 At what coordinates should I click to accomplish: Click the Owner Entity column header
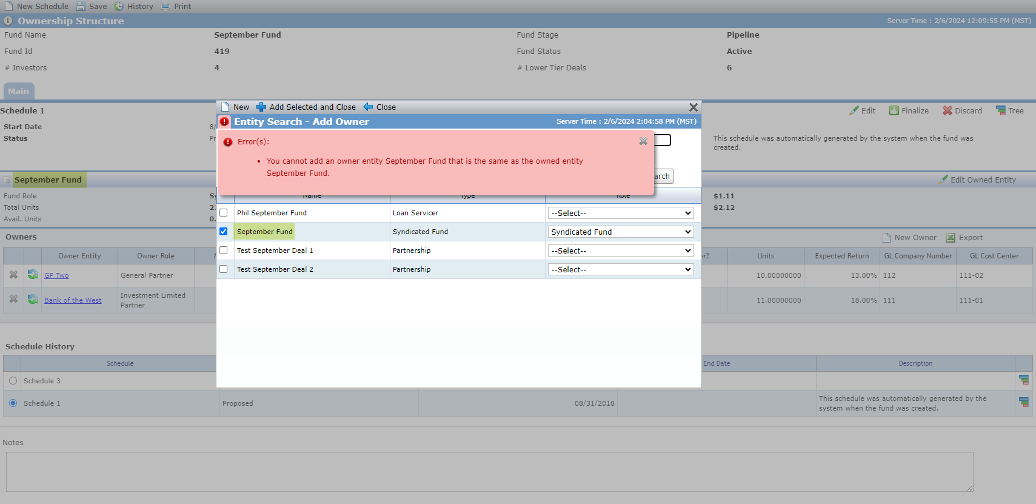tap(79, 256)
